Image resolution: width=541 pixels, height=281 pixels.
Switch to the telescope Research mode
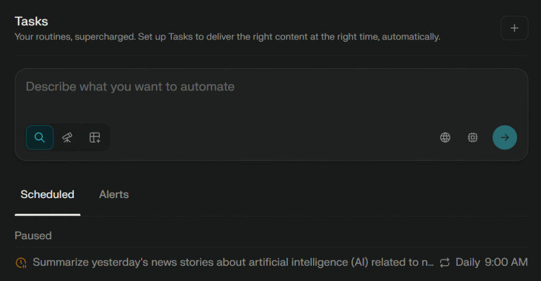coord(67,137)
